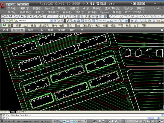Screen dimensions: 164x123
Task: Click the New drawing icon
Action: [3, 16]
